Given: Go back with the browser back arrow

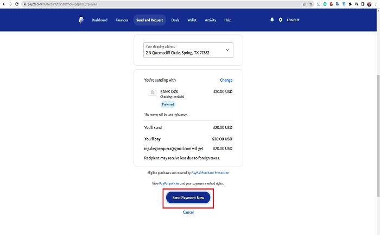Looking at the screenshot, I should point(4,4).
